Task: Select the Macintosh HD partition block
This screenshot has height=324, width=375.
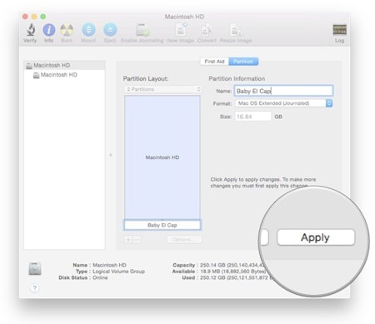Action: click(162, 157)
